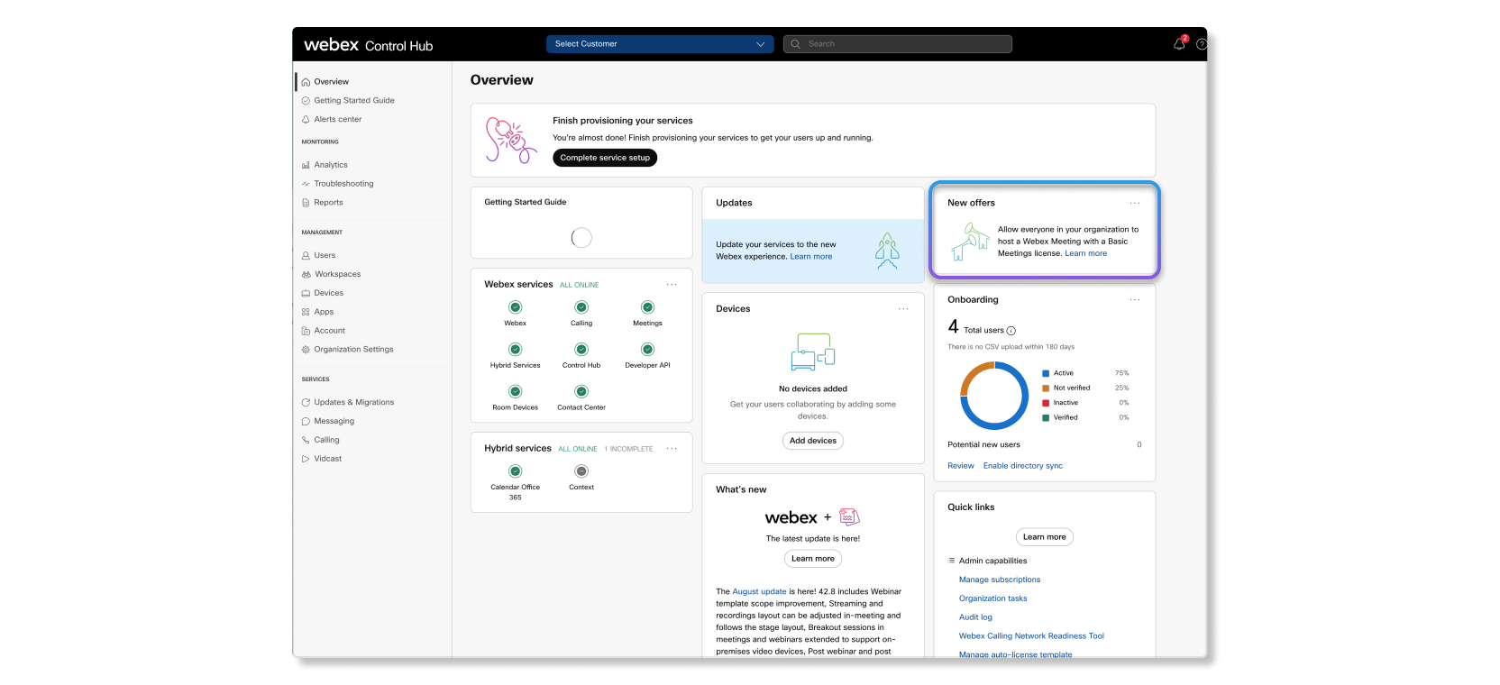
Task: Click Learn more link in Updates card
Action: coord(811,257)
